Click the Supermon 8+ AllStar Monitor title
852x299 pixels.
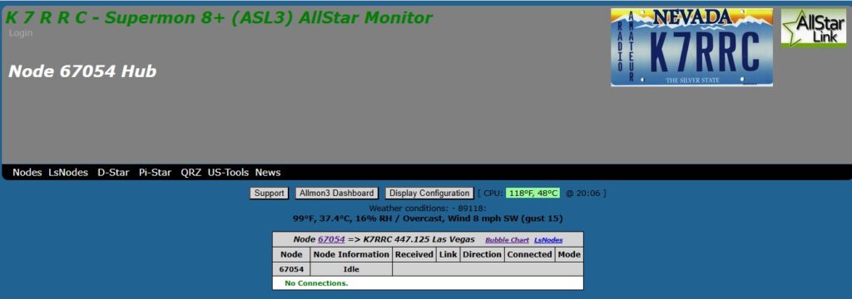click(219, 18)
